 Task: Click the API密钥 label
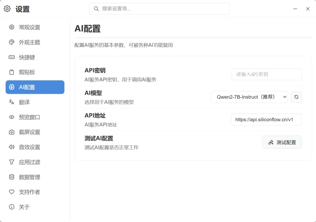coord(95,70)
